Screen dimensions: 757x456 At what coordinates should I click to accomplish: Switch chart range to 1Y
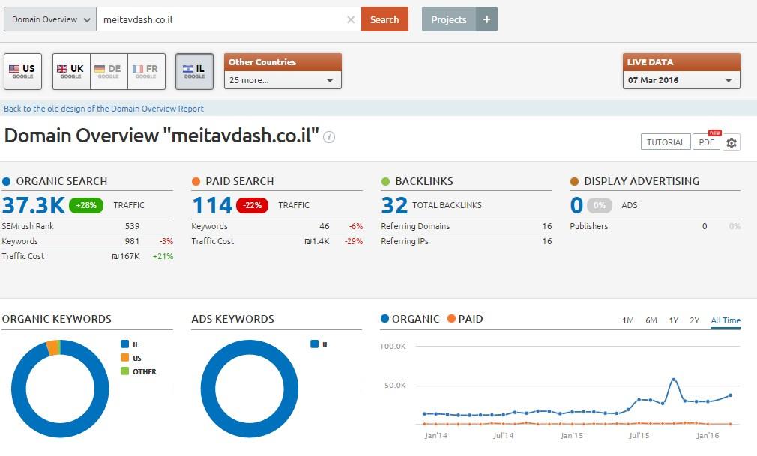pyautogui.click(x=674, y=320)
